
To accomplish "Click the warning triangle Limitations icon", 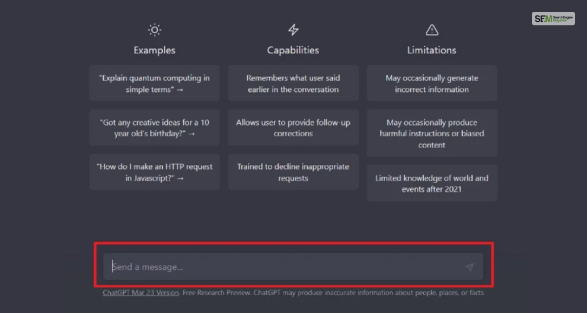I will 432,30.
